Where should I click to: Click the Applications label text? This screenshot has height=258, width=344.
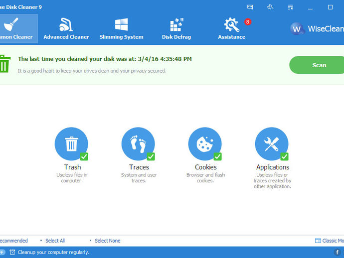273,167
